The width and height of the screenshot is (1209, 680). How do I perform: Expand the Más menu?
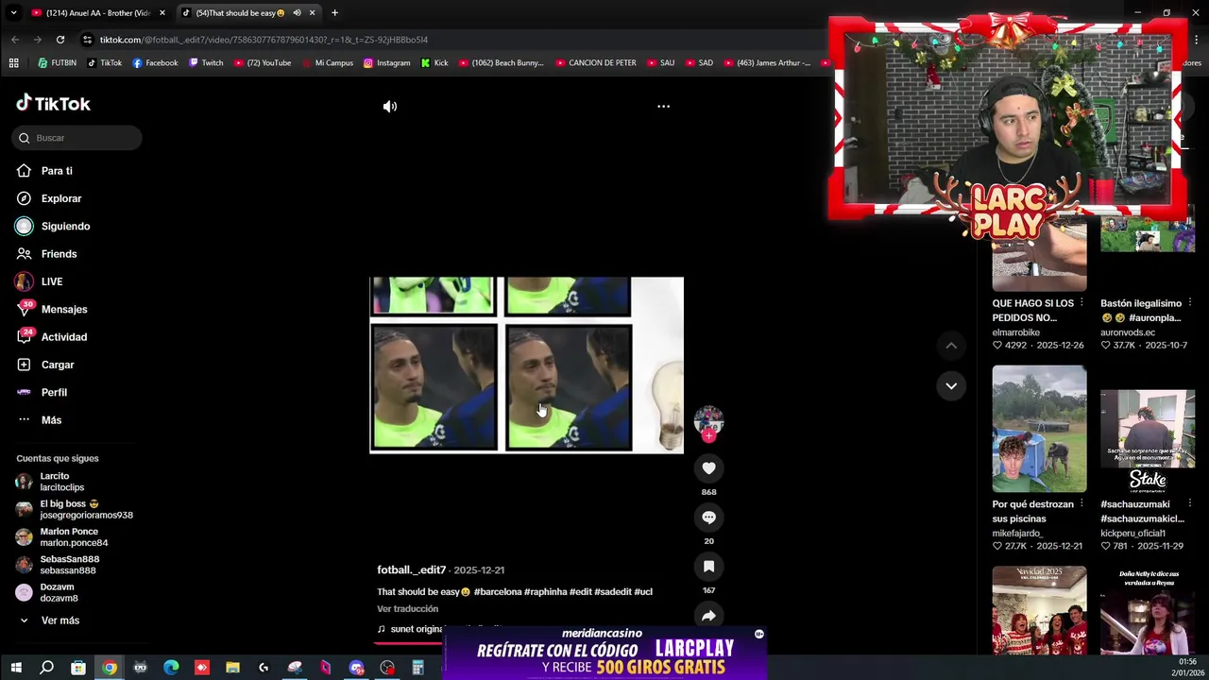(x=51, y=420)
